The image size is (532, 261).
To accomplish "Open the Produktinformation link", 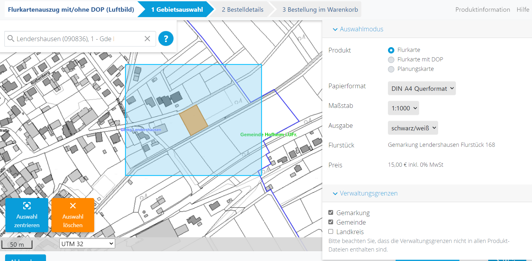I will click(482, 9).
